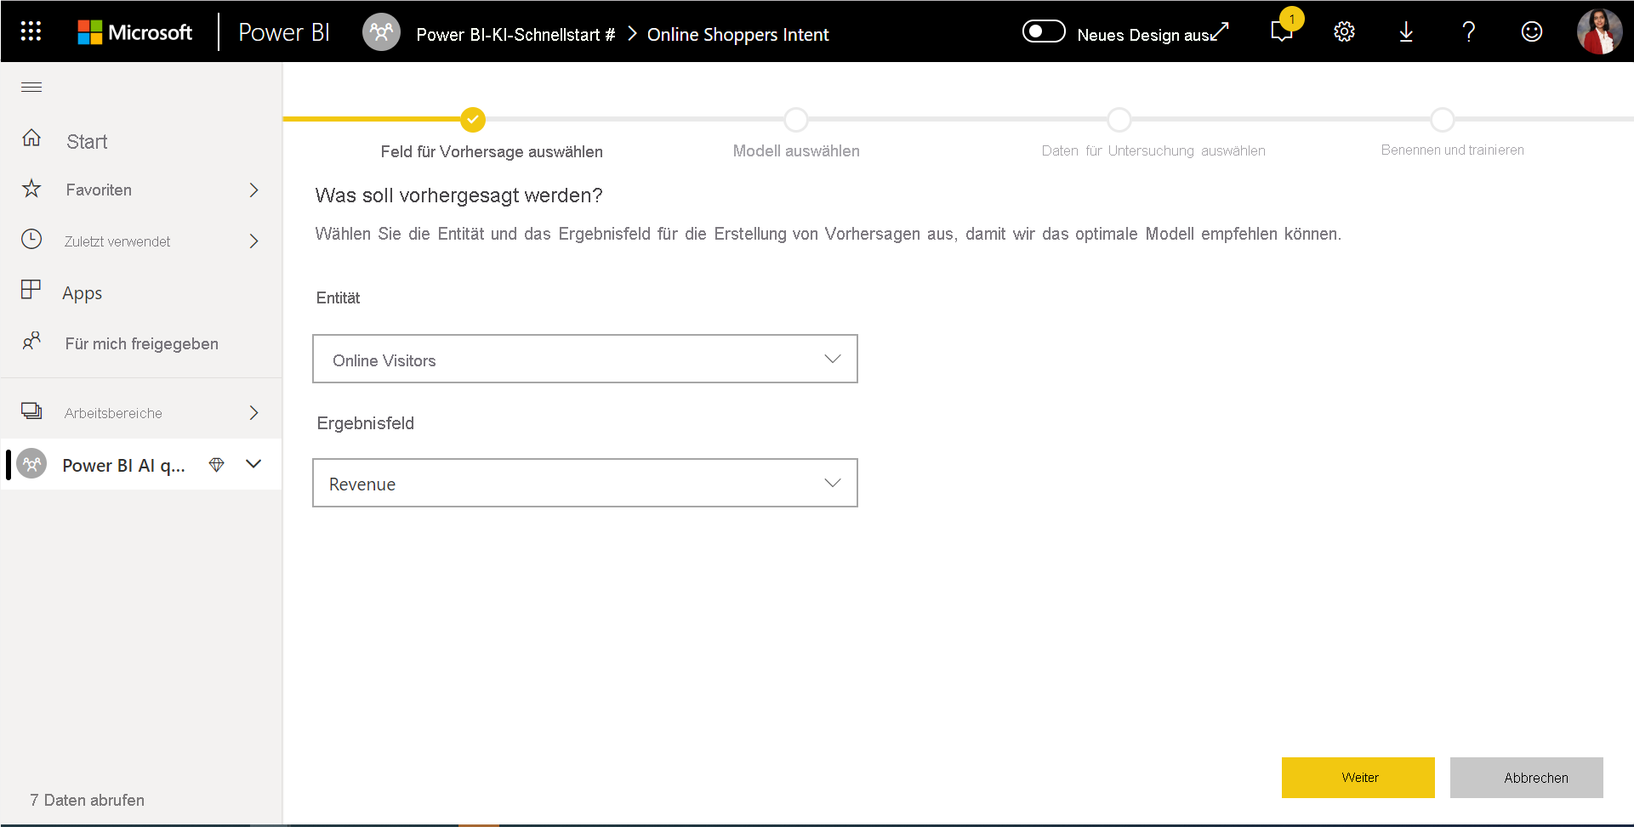Click the Modell auswählen step circle
The height and width of the screenshot is (827, 1634).
click(x=796, y=120)
